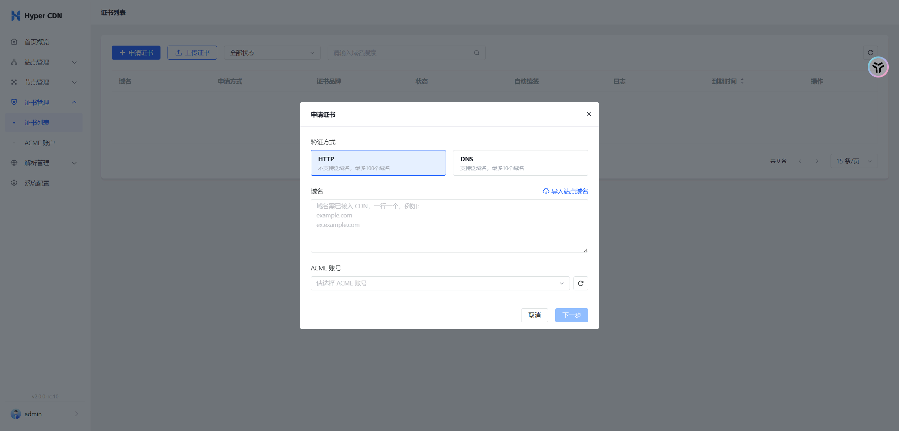Click the sort arrows on expiry time column
Image resolution: width=899 pixels, height=431 pixels.
point(742,81)
